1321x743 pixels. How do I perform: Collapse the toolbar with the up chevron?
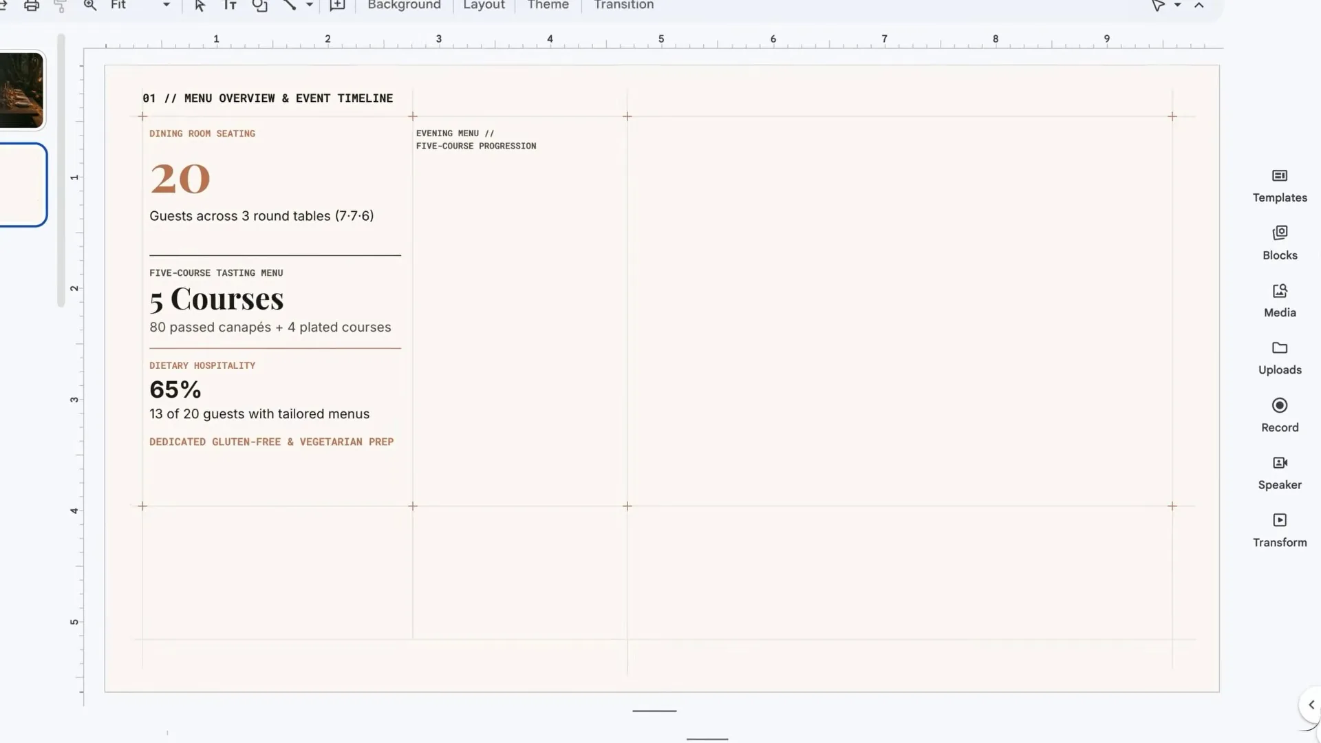tap(1199, 6)
